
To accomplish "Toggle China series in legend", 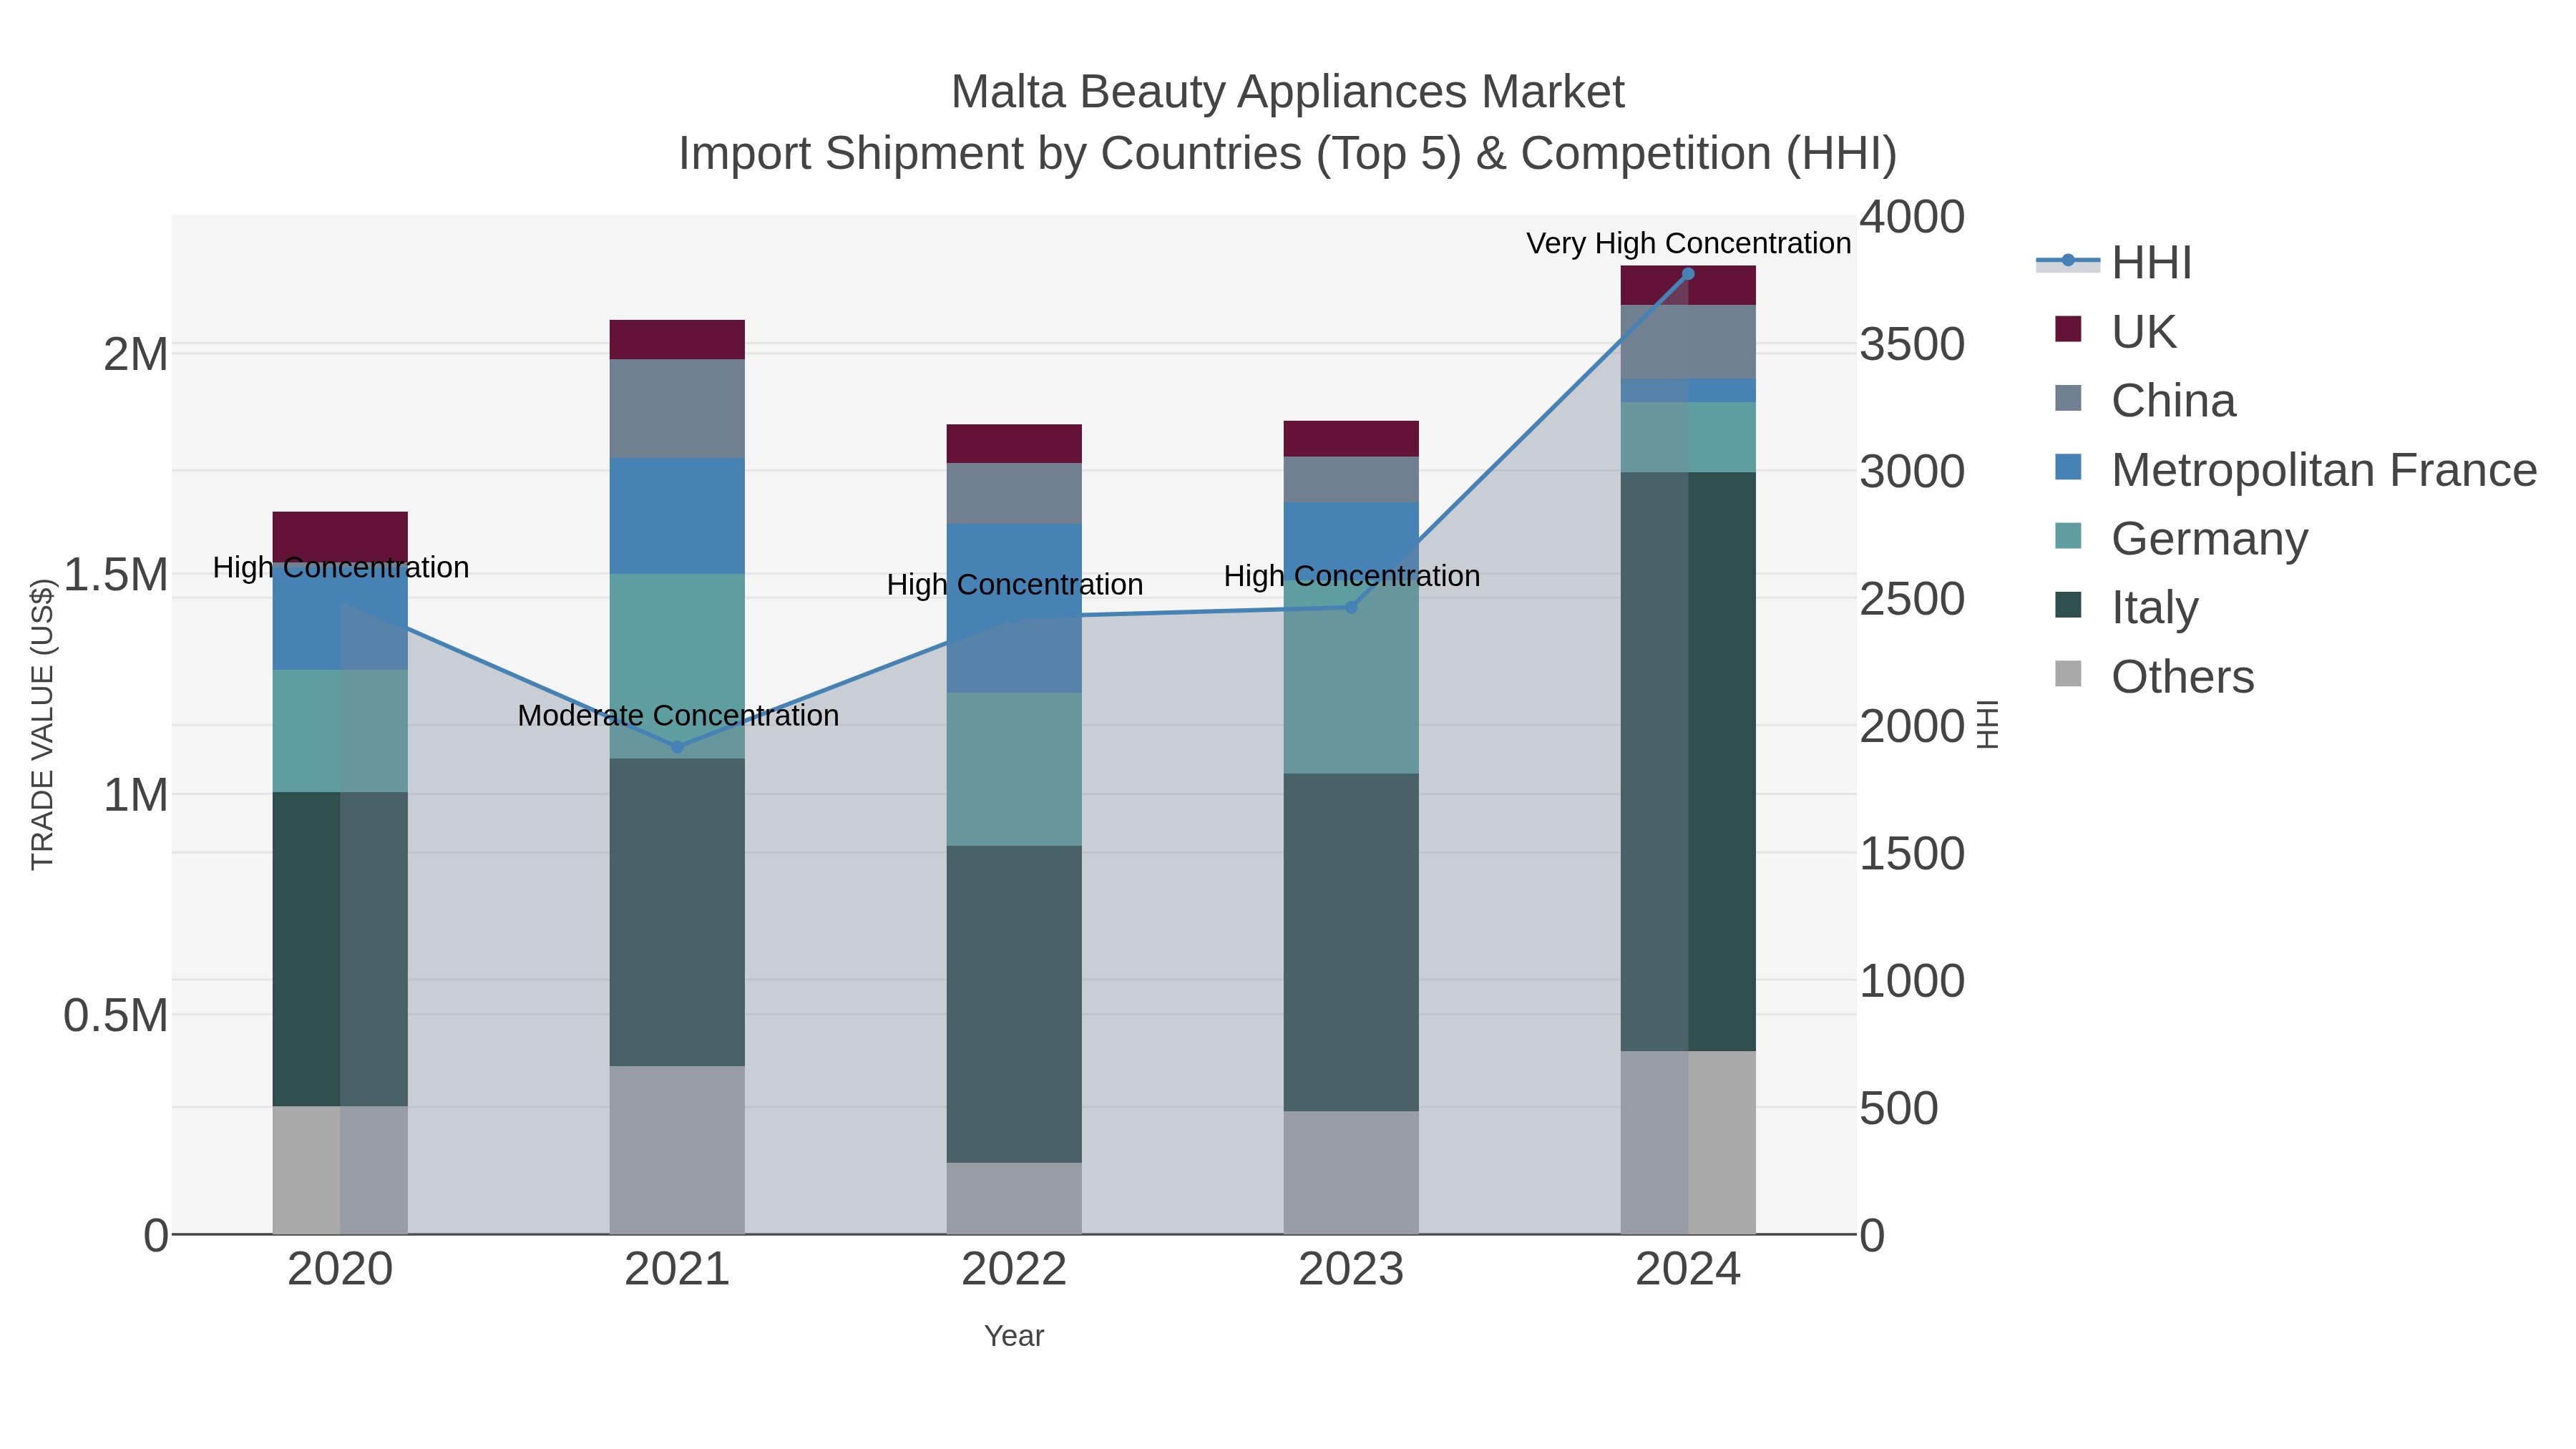I will click(x=2145, y=400).
